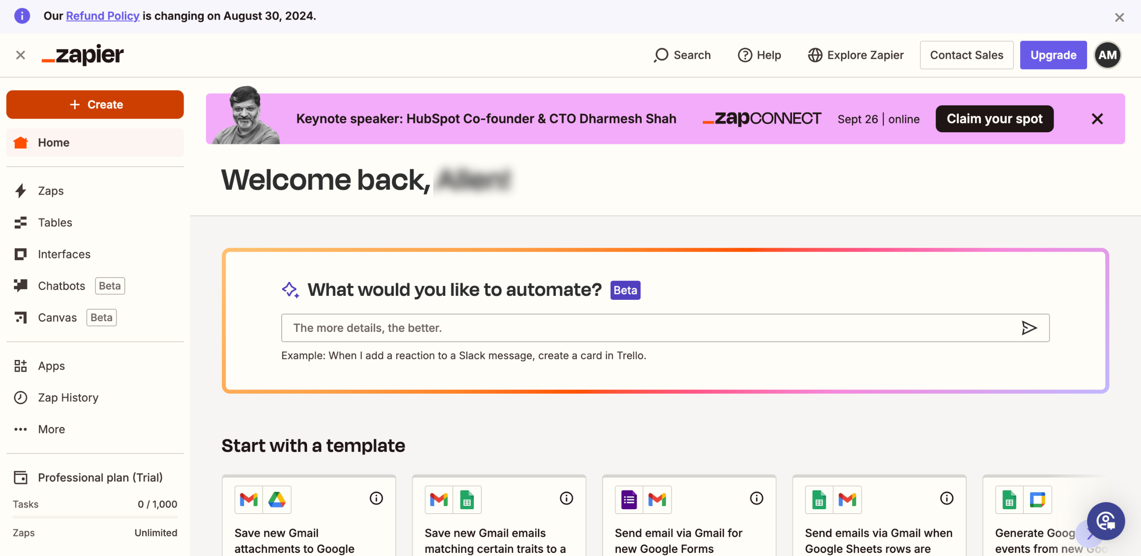The image size is (1141, 556).
Task: Open the Refund Policy link
Action: pyautogui.click(x=103, y=16)
